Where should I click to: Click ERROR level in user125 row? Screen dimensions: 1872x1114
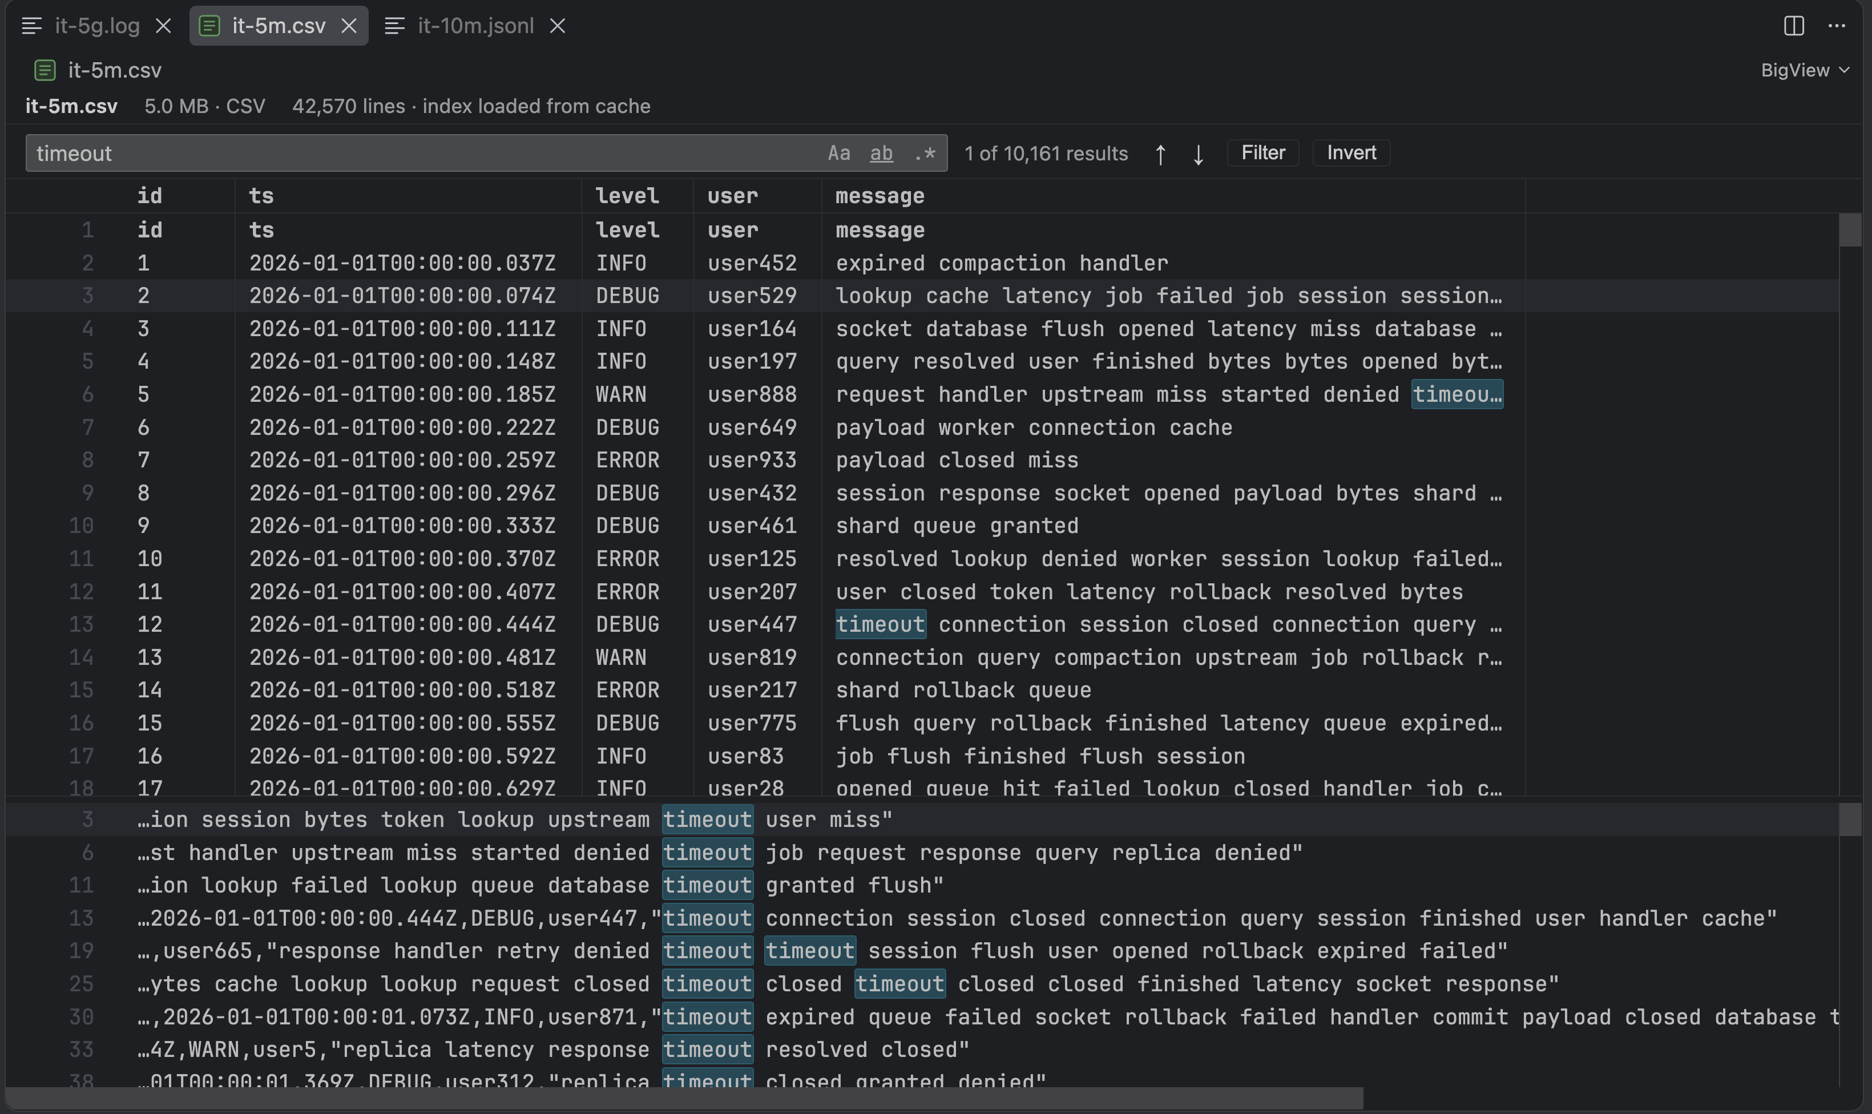coord(627,559)
